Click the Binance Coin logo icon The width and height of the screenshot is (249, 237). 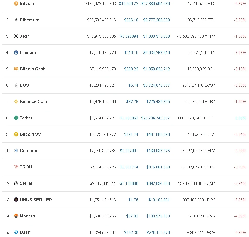[x=16, y=102]
